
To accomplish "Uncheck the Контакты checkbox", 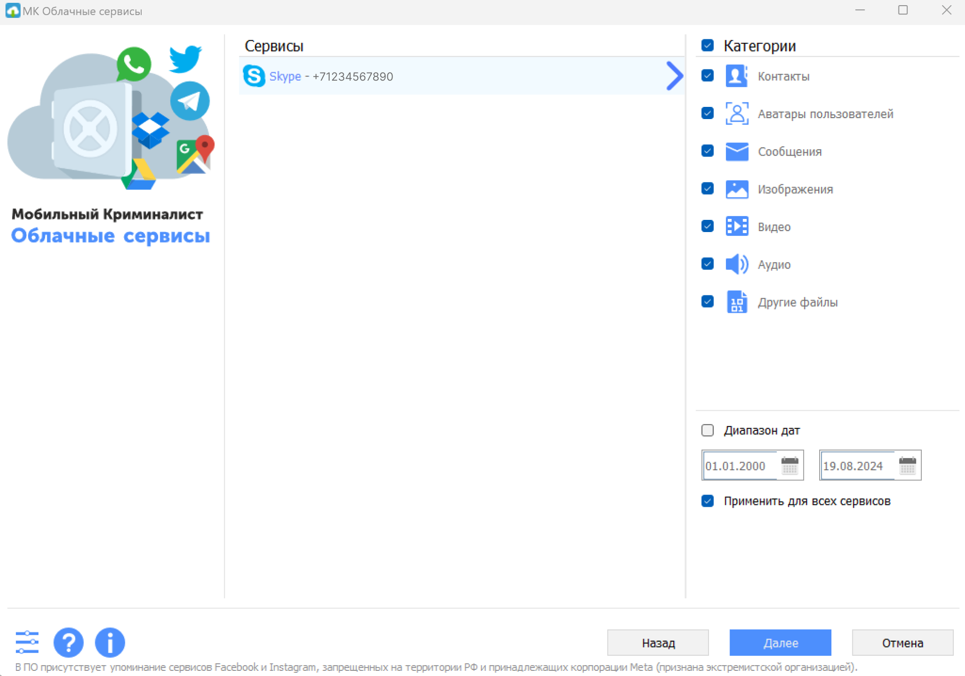I will coord(707,76).
